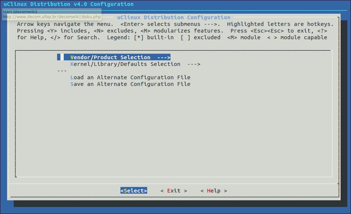The height and width of the screenshot is (214, 351).
Task: Click the Select button
Action: pos(134,191)
